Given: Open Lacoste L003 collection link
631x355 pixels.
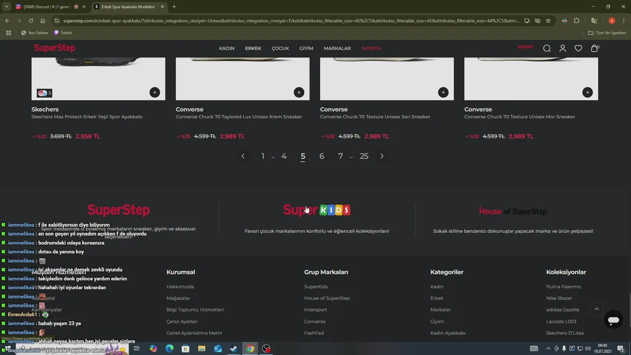Looking at the screenshot, I should coord(561,321).
